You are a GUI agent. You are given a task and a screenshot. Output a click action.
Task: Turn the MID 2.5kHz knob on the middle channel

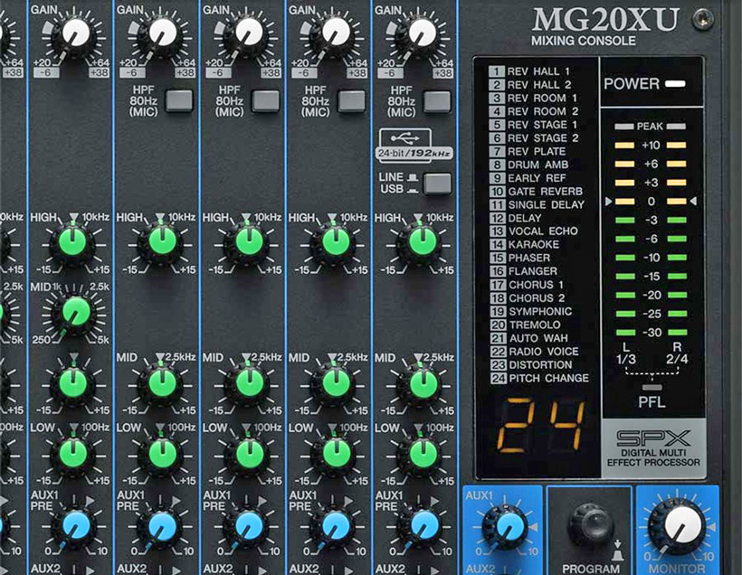(249, 384)
